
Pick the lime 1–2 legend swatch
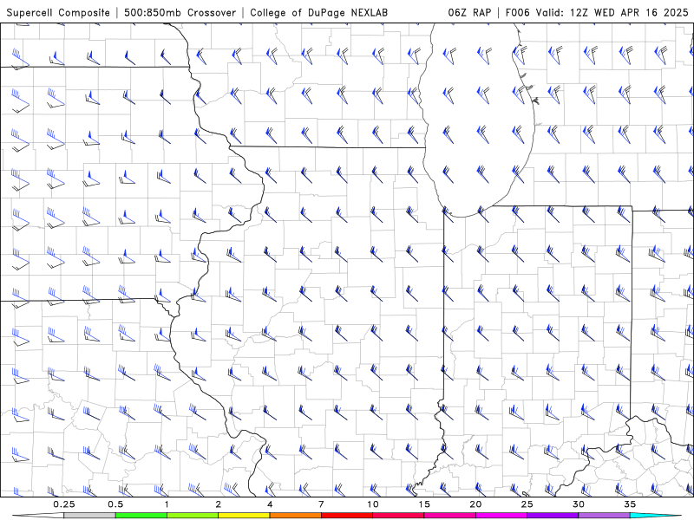tap(193, 516)
